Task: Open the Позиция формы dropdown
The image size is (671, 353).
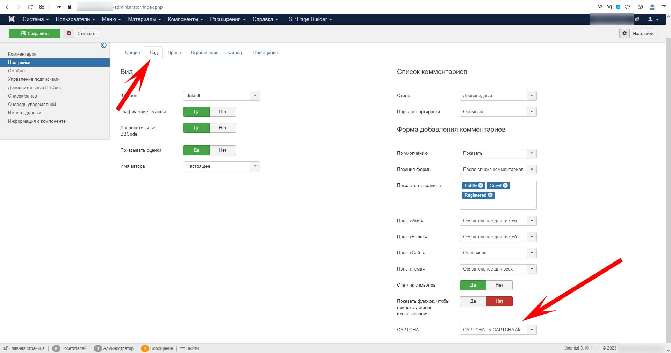Action: point(498,170)
